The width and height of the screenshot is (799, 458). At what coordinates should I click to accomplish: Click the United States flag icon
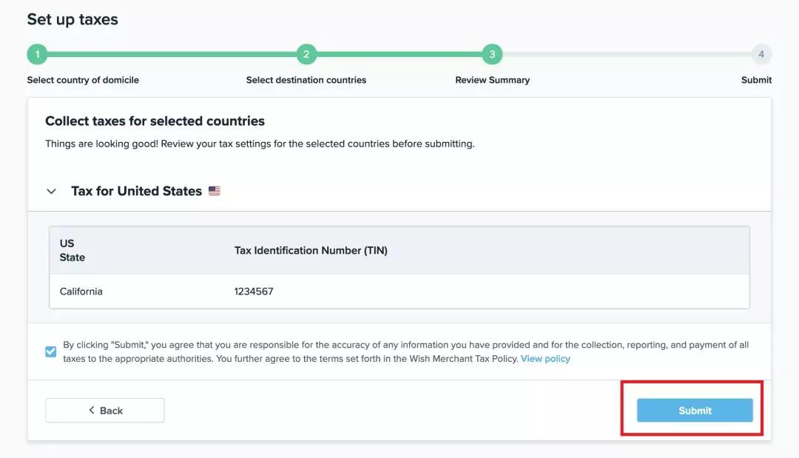pos(215,191)
